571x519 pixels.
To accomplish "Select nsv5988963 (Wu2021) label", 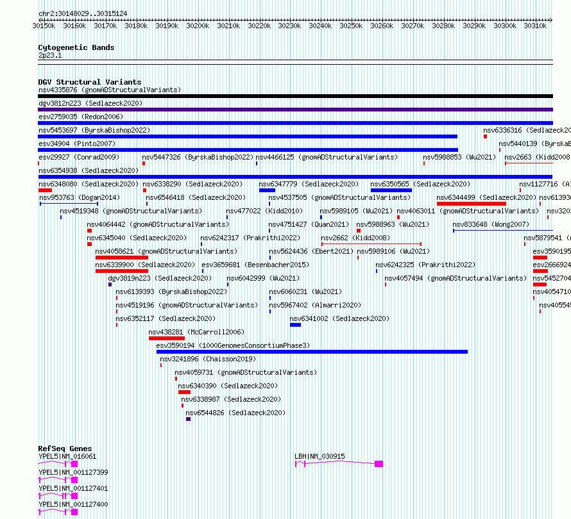I will 393,224.
